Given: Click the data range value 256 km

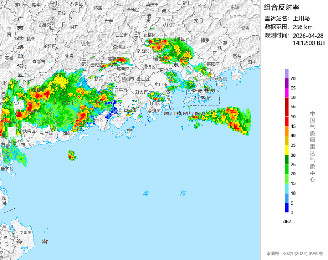Looking at the screenshot, I should pyautogui.click(x=303, y=27).
